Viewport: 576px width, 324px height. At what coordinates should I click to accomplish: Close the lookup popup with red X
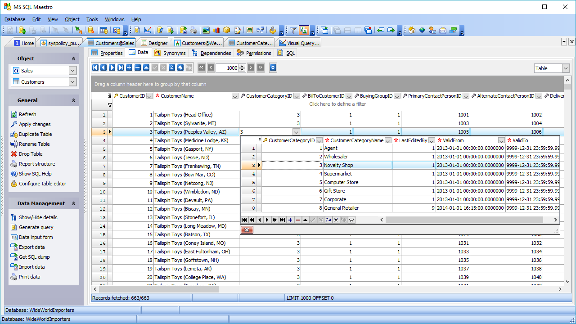[247, 230]
